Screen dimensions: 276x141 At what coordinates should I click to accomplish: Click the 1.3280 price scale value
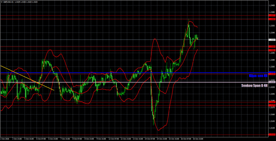pos(272,60)
